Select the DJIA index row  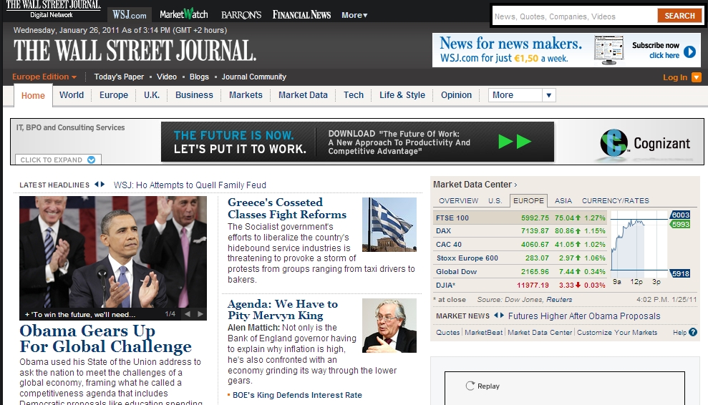point(520,285)
